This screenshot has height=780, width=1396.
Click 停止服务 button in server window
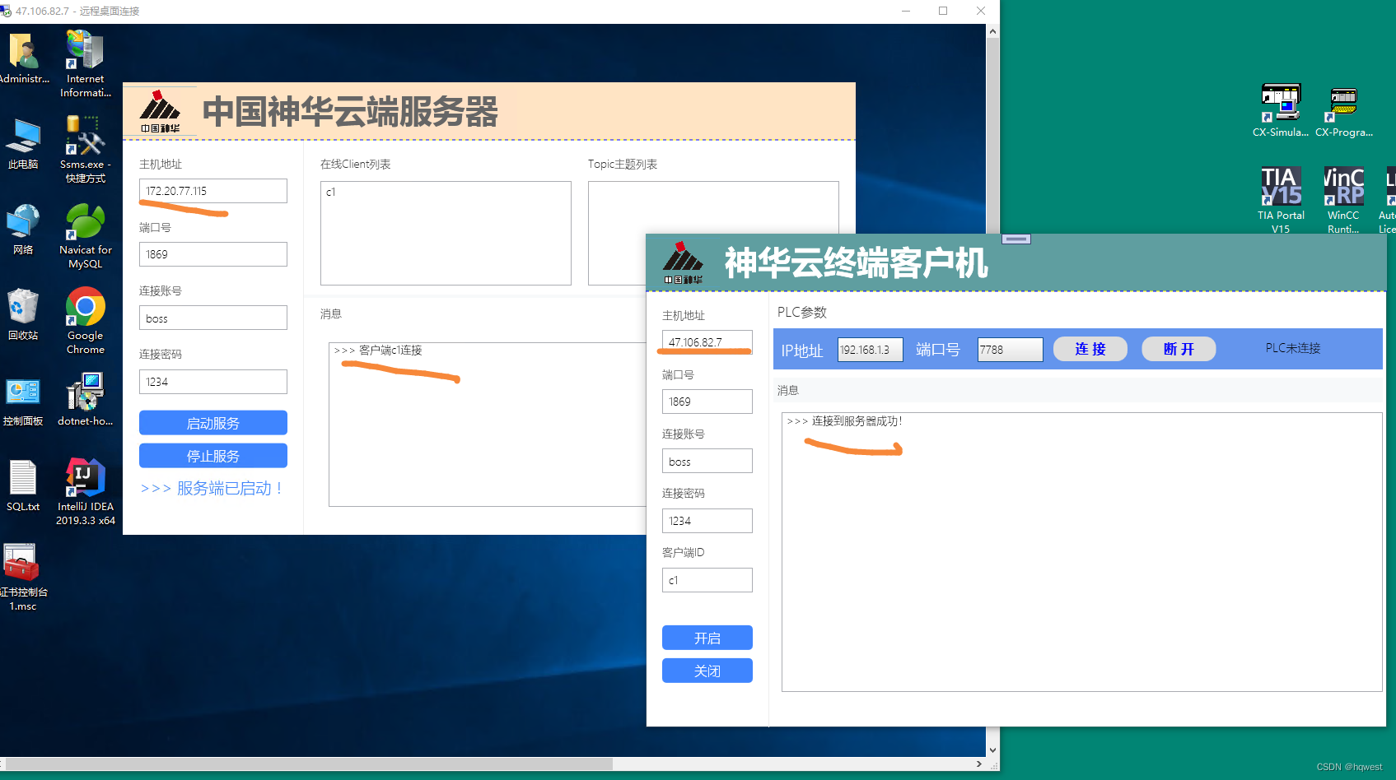213,456
